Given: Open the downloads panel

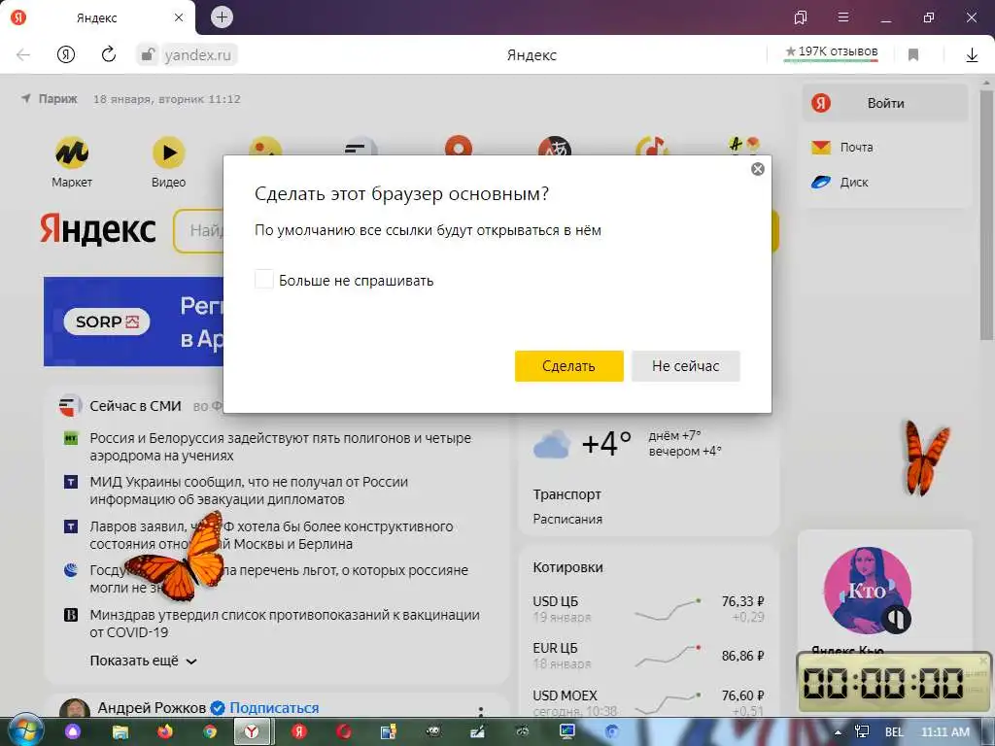Looking at the screenshot, I should pyautogui.click(x=972, y=55).
